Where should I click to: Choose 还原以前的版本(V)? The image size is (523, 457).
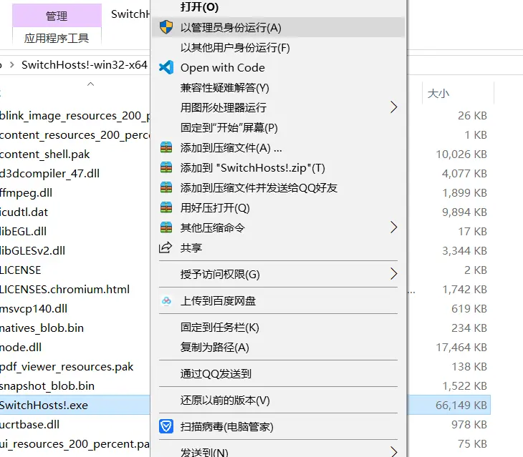tap(277, 400)
